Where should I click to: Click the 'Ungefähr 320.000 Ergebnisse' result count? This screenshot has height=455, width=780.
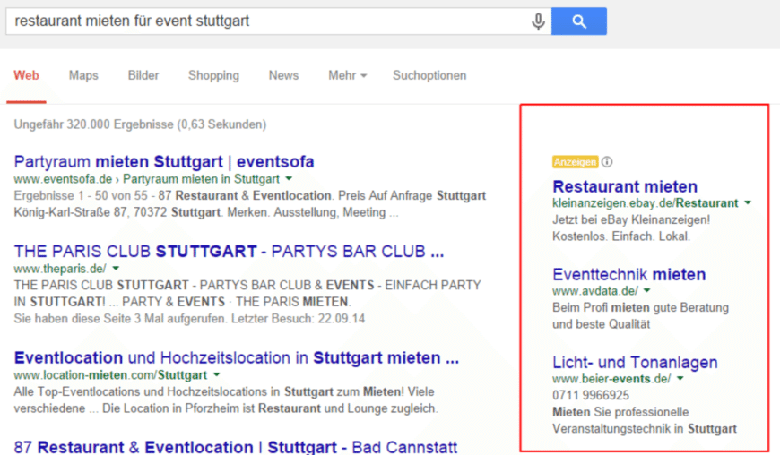click(140, 124)
